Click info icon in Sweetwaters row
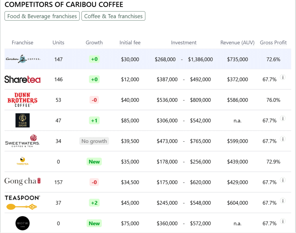296x233 pixels. [x=283, y=139]
